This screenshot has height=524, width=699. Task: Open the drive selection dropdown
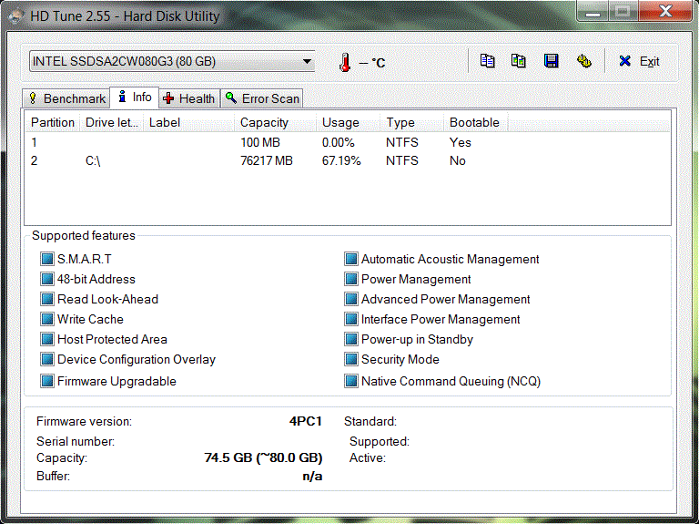pyautogui.click(x=172, y=61)
